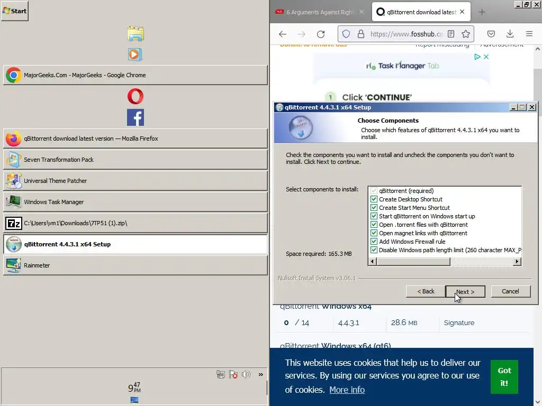Viewport: 542px width, 406px height.
Task: Click the Chrome icon on MajorGeeks taskbar entry
Action: 13,75
